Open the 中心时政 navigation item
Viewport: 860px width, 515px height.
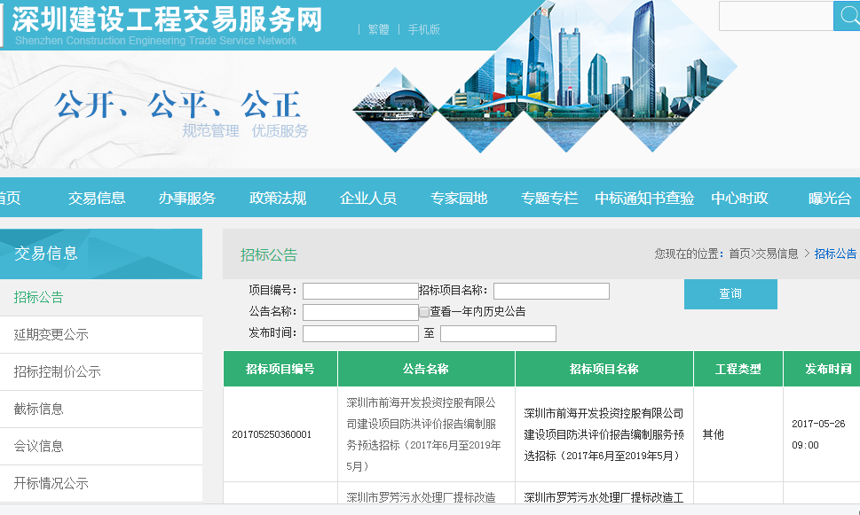click(739, 198)
